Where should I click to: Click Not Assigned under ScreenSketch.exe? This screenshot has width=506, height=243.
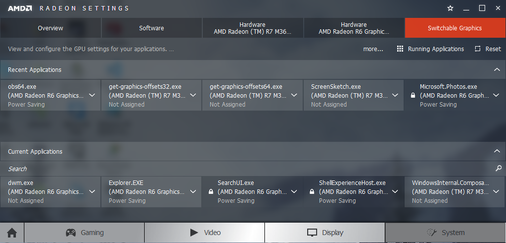[329, 104]
